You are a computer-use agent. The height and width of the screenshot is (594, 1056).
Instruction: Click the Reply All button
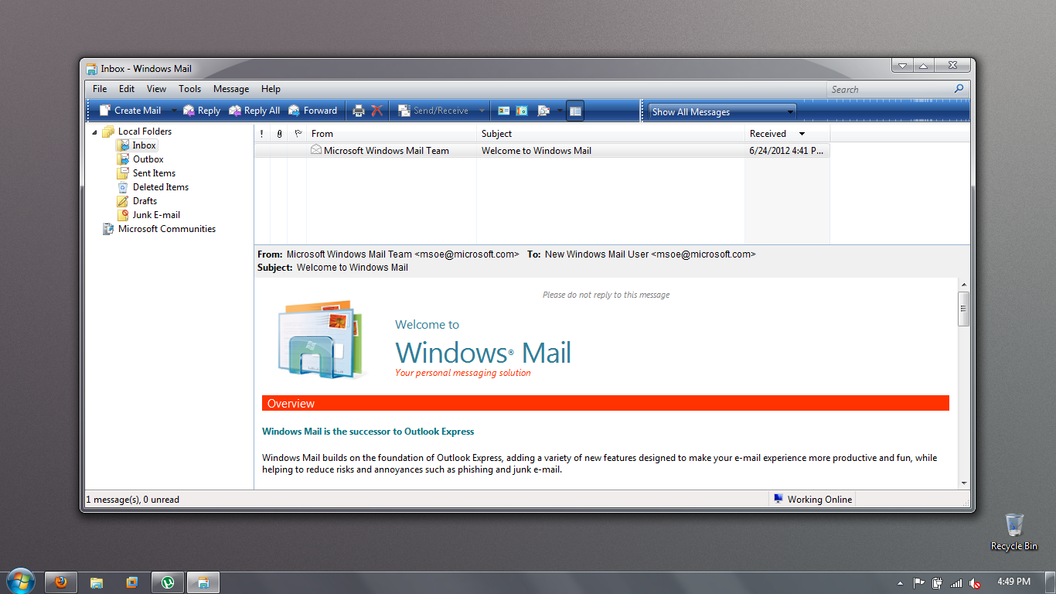tap(254, 110)
